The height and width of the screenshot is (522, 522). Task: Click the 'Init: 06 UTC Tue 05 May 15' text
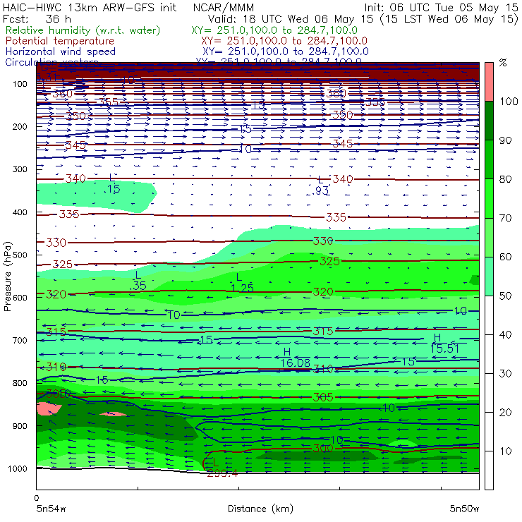click(441, 8)
